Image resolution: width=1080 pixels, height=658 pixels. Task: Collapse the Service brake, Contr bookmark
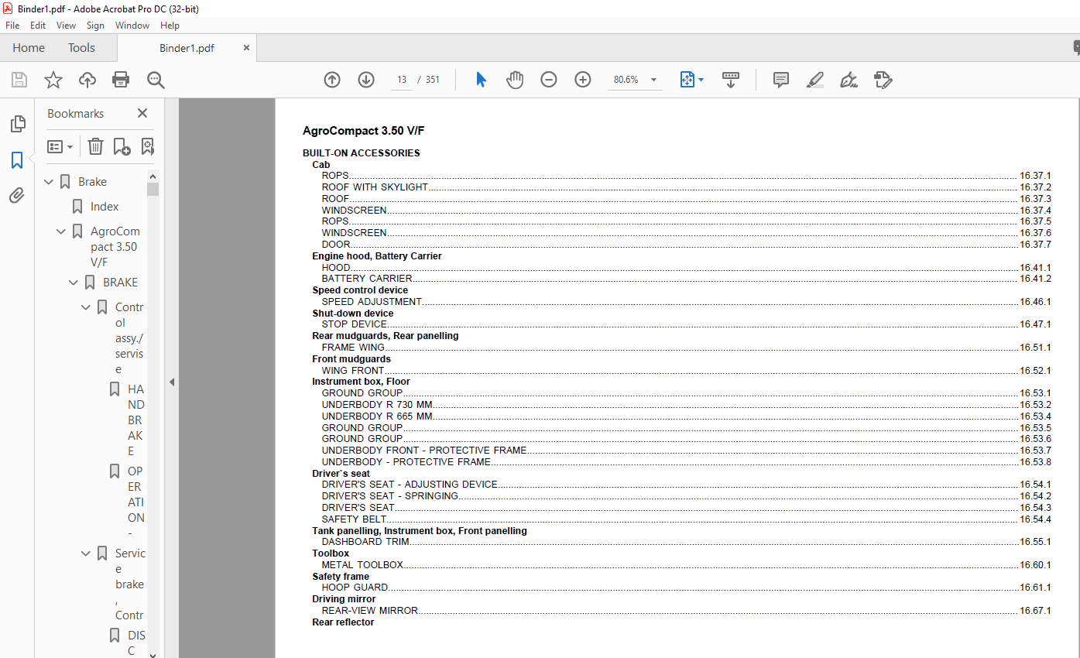coord(87,553)
